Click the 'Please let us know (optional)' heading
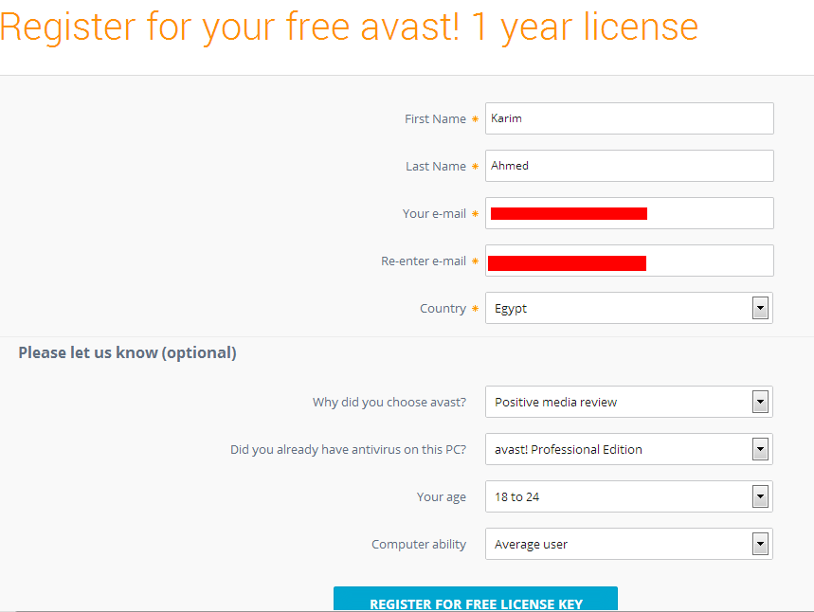The image size is (814, 612). (x=127, y=352)
